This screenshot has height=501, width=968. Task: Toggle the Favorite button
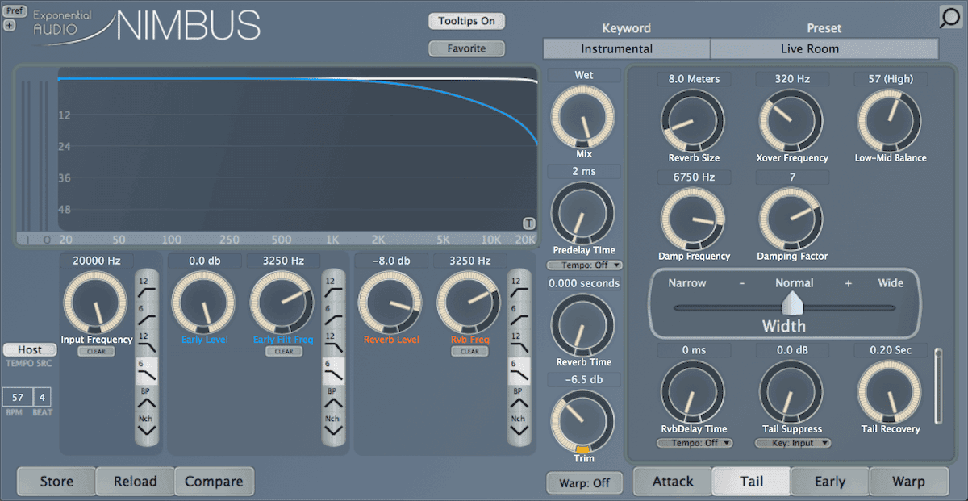pyautogui.click(x=466, y=48)
